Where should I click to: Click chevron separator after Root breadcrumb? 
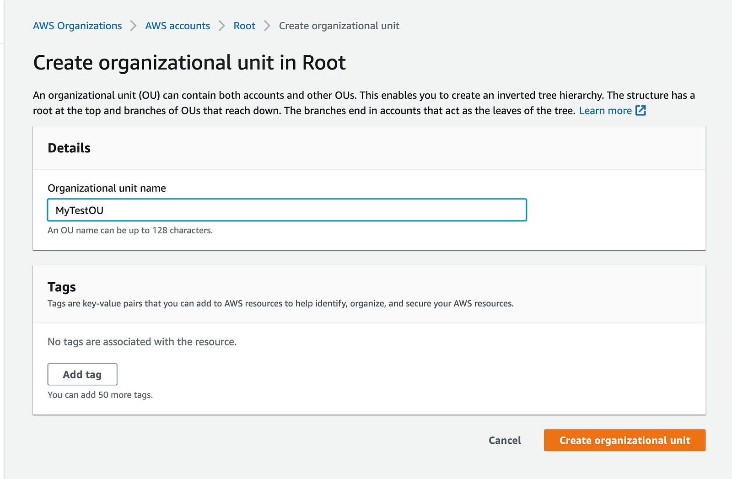tap(267, 26)
